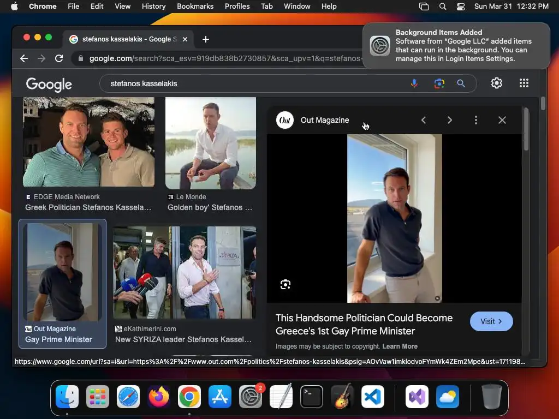Click the Background Items Added notification
This screenshot has width=559, height=419.
(x=456, y=46)
